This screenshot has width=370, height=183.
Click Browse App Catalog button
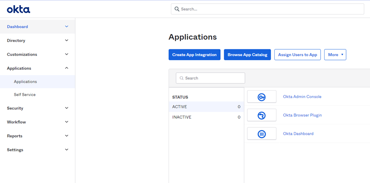pyautogui.click(x=247, y=55)
